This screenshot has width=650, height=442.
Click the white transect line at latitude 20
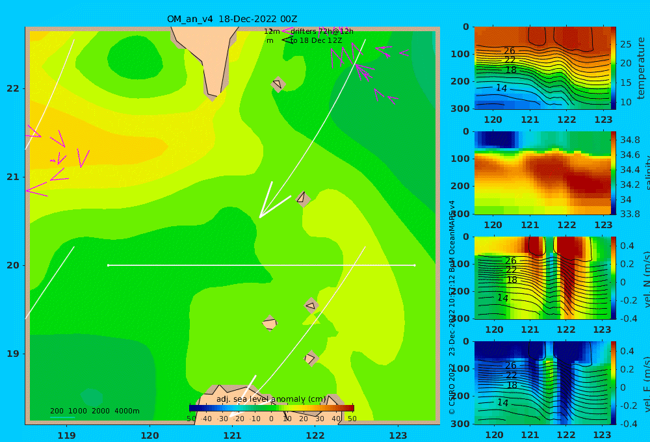click(x=261, y=265)
